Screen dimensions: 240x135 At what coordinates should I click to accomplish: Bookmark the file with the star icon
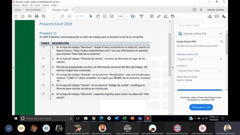point(23,16)
